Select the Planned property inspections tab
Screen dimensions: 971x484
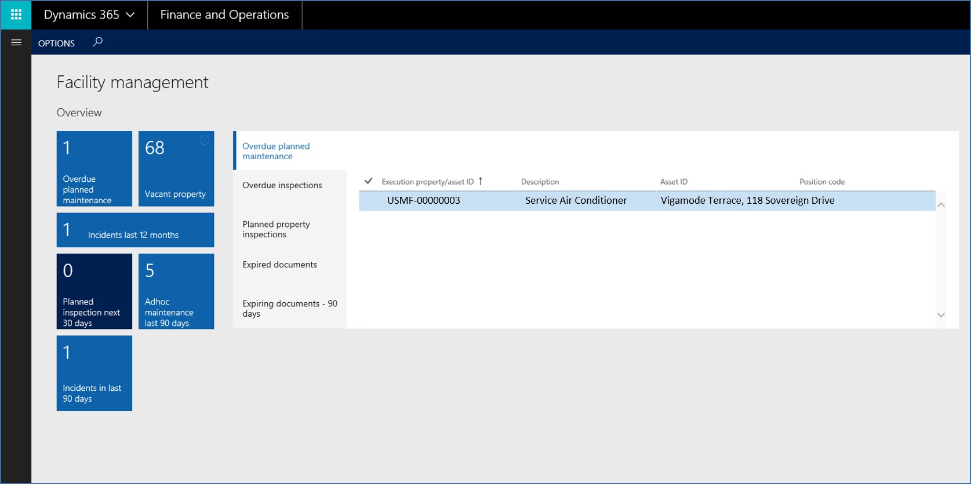(x=276, y=229)
